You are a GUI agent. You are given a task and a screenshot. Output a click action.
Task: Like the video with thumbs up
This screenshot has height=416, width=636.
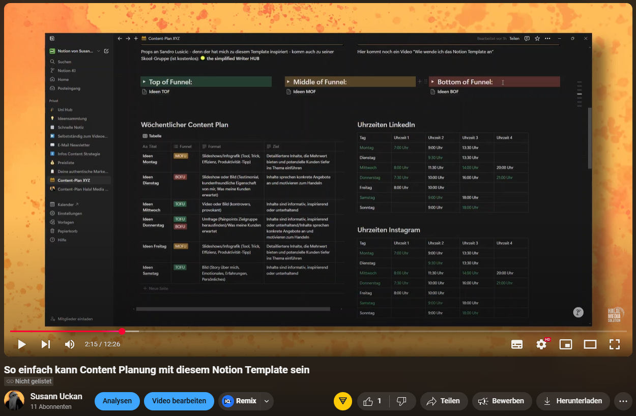372,401
